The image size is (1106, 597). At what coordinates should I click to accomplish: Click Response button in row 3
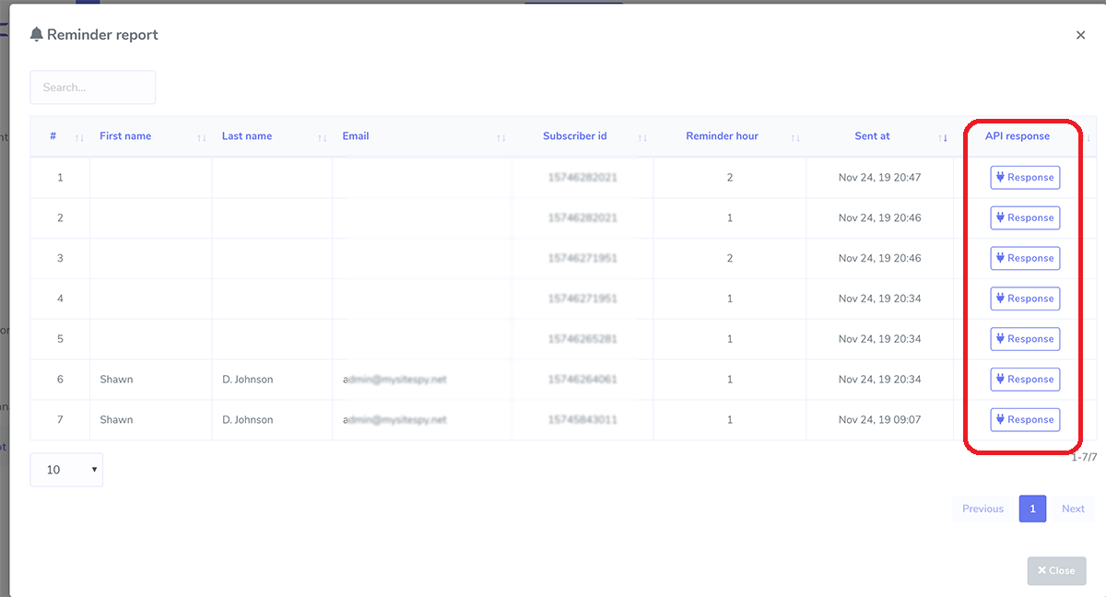(x=1025, y=259)
